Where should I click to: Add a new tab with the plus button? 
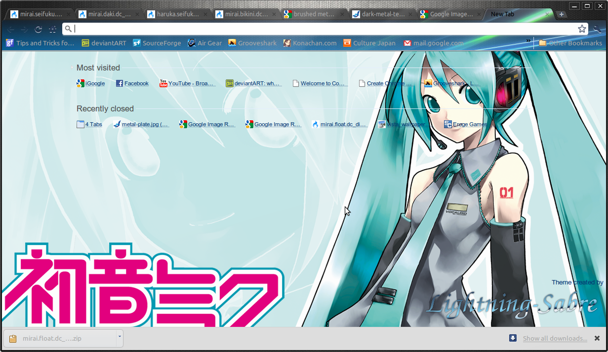point(562,14)
